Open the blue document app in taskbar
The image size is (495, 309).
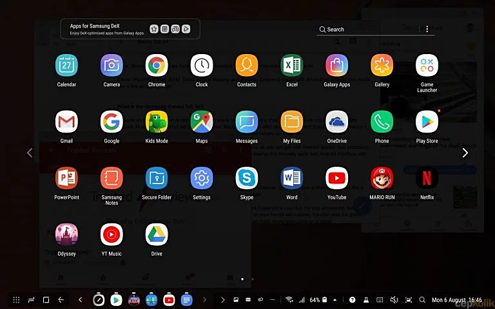point(186,300)
